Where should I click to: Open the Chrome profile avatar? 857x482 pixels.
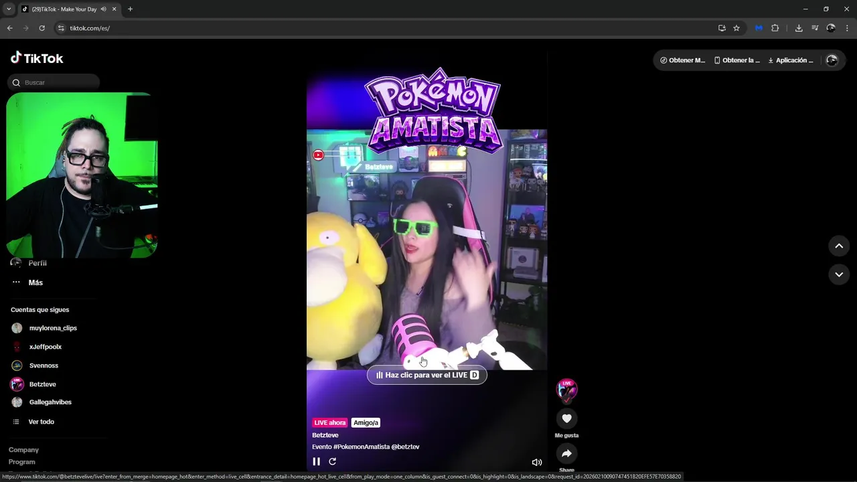tap(831, 28)
